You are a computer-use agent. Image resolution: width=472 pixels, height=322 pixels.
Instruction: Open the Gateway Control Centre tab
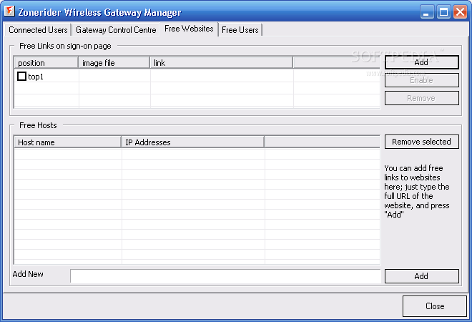[x=116, y=30]
